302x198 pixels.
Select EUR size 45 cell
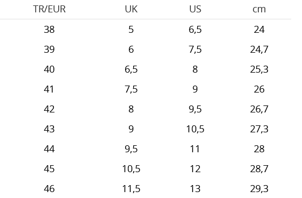[x=49, y=169]
